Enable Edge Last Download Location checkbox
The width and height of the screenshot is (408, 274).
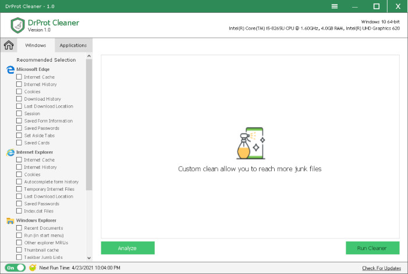point(19,106)
